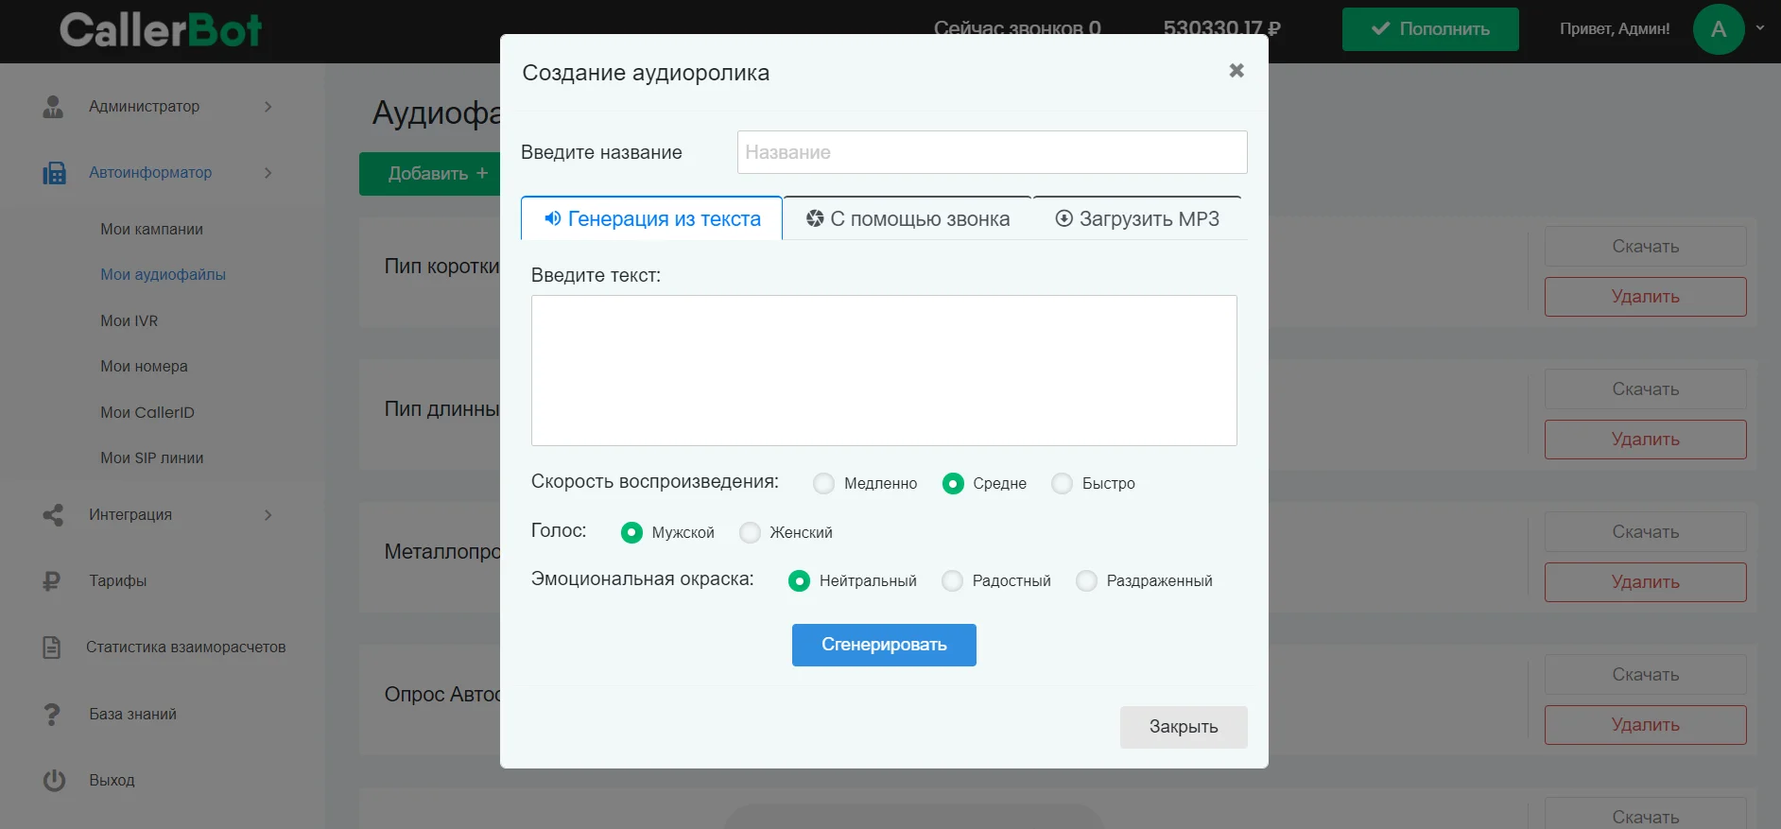1781x829 pixels.
Task: Expand the Интеграция menu chevron
Action: [268, 515]
